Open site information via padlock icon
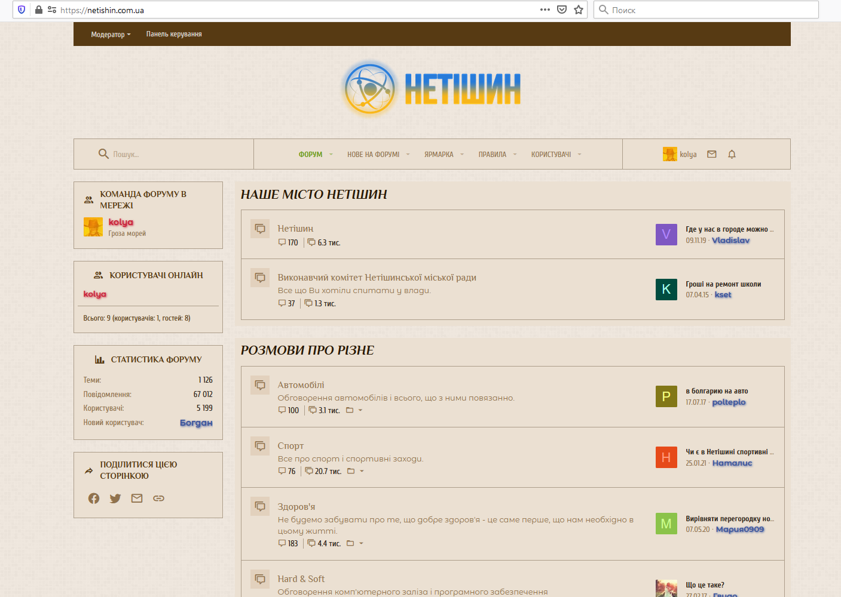Viewport: 841px width, 597px height. coord(39,10)
